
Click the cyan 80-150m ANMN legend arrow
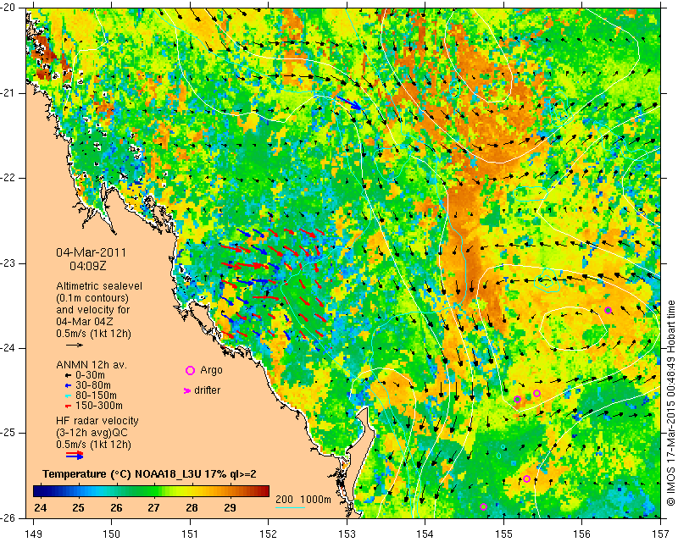coord(68,395)
